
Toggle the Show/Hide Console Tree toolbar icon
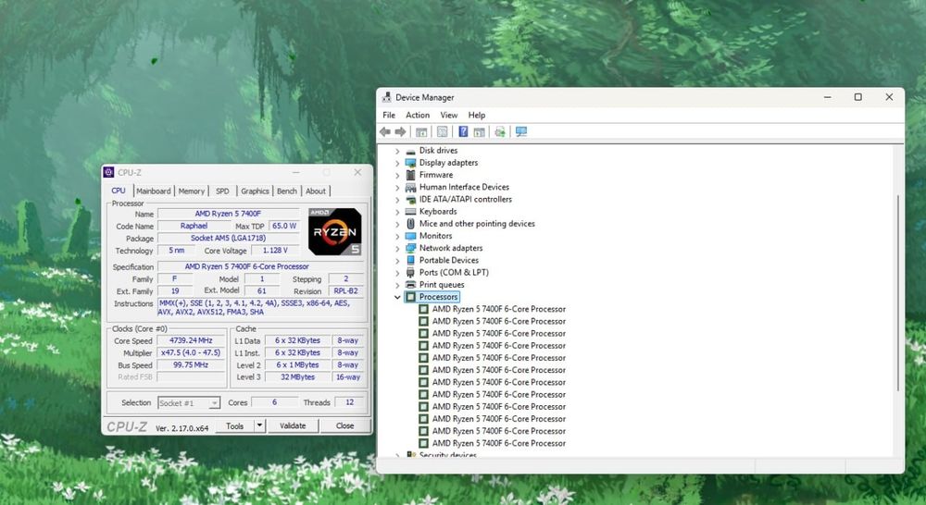(421, 131)
